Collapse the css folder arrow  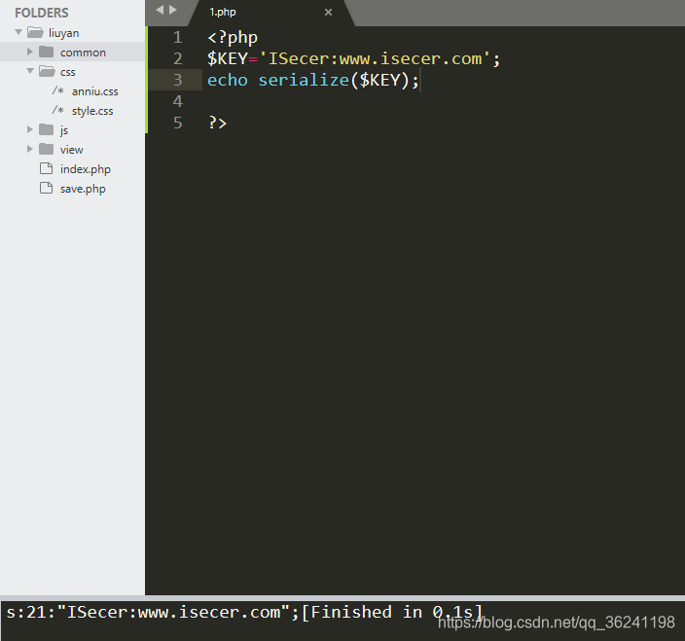(x=30, y=71)
